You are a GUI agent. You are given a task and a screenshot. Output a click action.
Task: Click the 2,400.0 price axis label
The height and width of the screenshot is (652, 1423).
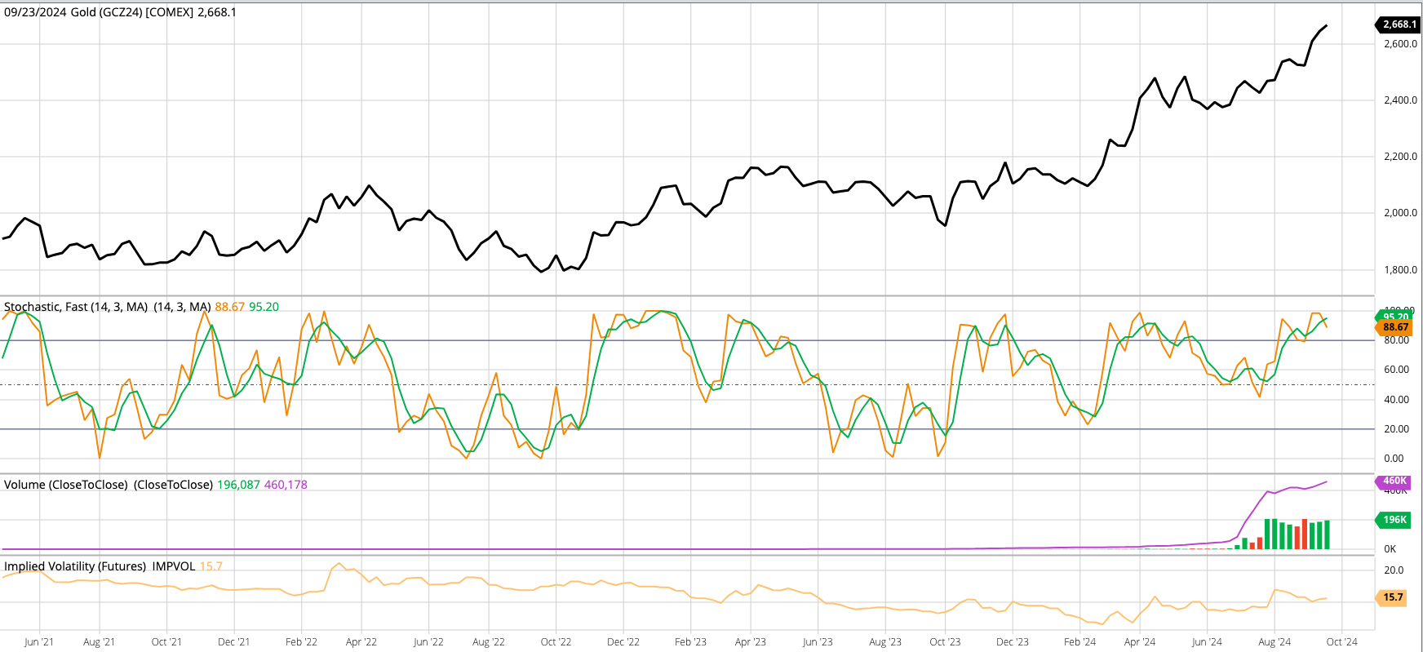click(1400, 100)
